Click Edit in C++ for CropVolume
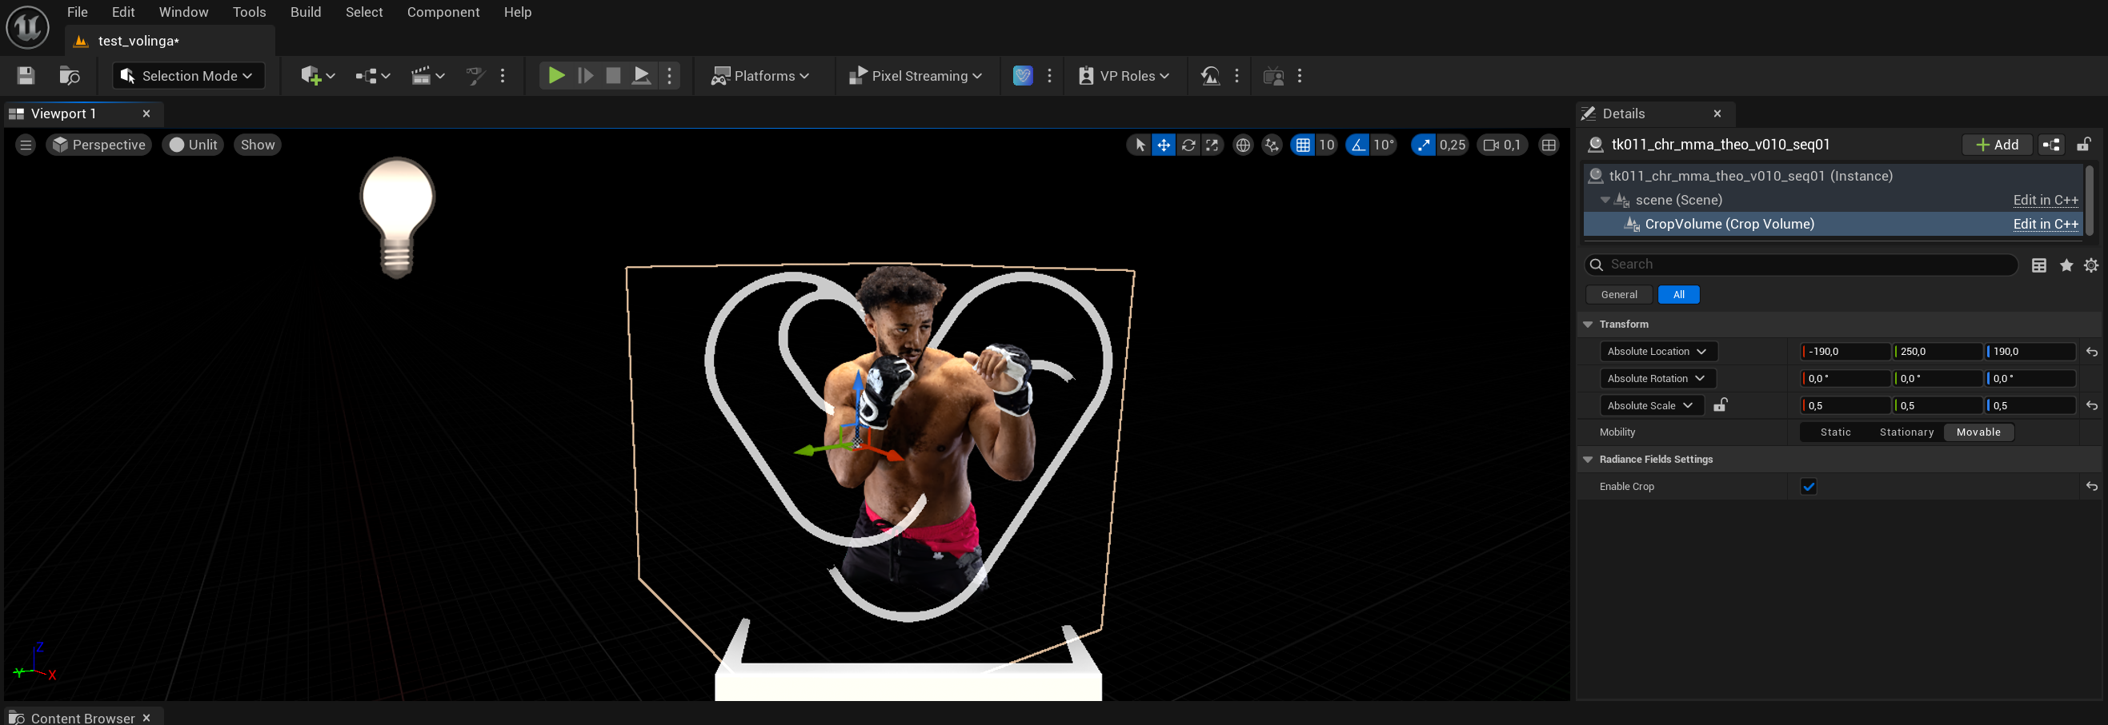 [2045, 224]
